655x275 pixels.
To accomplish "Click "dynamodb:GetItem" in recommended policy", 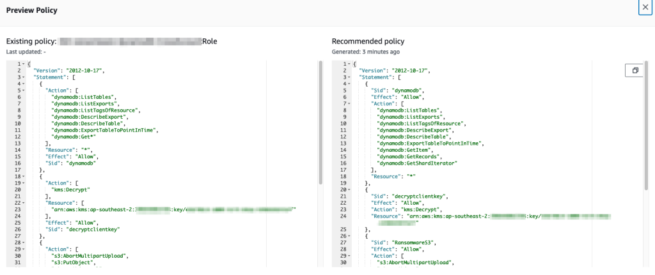I will (x=403, y=150).
